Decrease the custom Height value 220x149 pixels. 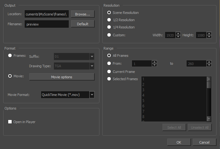click(209, 37)
